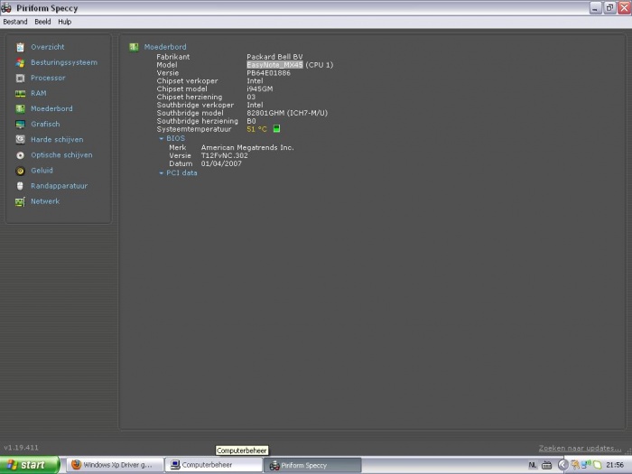Open the Bestand menu
This screenshot has height=474, width=632.
pyautogui.click(x=15, y=22)
